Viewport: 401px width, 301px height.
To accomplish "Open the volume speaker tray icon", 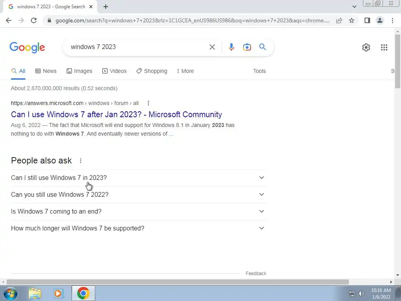I will (361, 294).
